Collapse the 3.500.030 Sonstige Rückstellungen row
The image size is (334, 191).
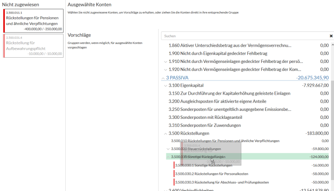tap(168, 157)
